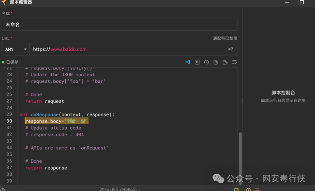Click the clock icon in console footer

click(x=248, y=190)
